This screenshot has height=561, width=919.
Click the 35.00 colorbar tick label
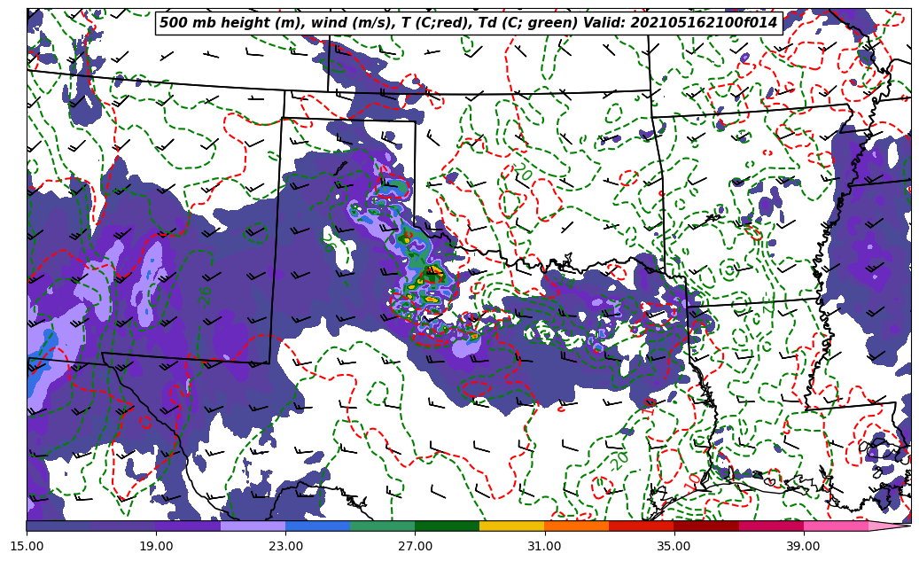coord(674,546)
